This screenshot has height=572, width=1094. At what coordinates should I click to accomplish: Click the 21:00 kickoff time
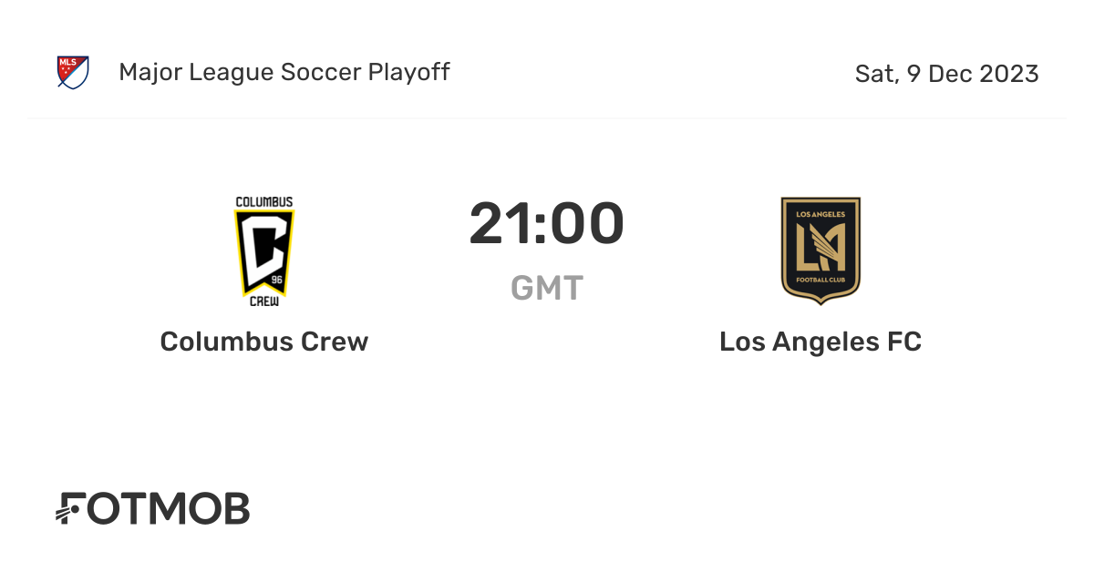coord(547,224)
